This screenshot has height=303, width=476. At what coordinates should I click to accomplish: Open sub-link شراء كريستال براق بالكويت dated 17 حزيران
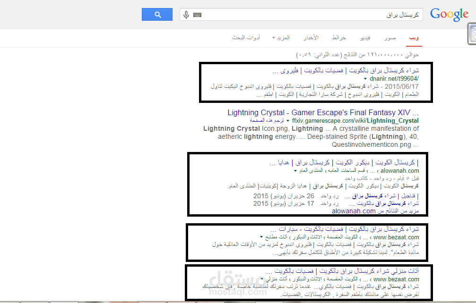[x=384, y=203]
